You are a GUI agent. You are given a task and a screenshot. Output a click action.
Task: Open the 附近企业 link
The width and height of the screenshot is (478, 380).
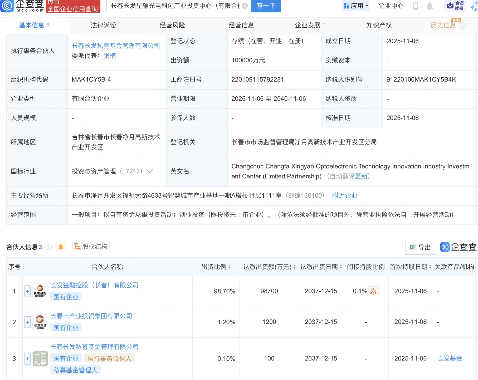coord(344,196)
